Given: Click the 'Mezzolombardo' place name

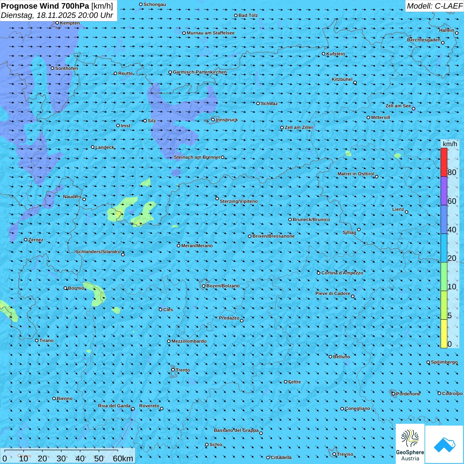Looking at the screenshot, I should tap(189, 341).
